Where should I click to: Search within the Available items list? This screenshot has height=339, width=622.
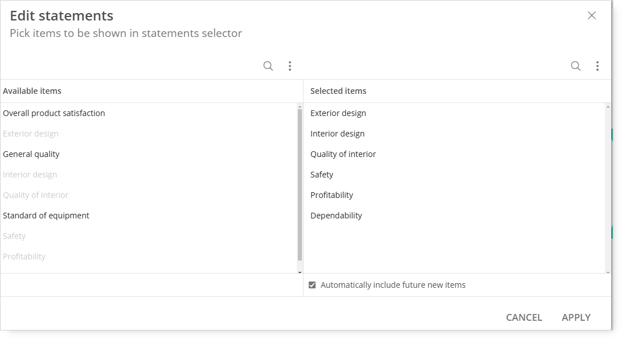[268, 66]
